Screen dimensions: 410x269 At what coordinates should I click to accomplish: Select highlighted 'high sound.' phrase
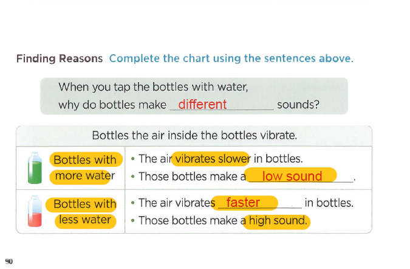(276, 222)
